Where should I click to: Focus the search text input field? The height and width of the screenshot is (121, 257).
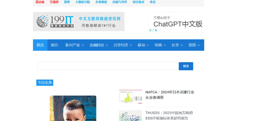click(x=107, y=66)
